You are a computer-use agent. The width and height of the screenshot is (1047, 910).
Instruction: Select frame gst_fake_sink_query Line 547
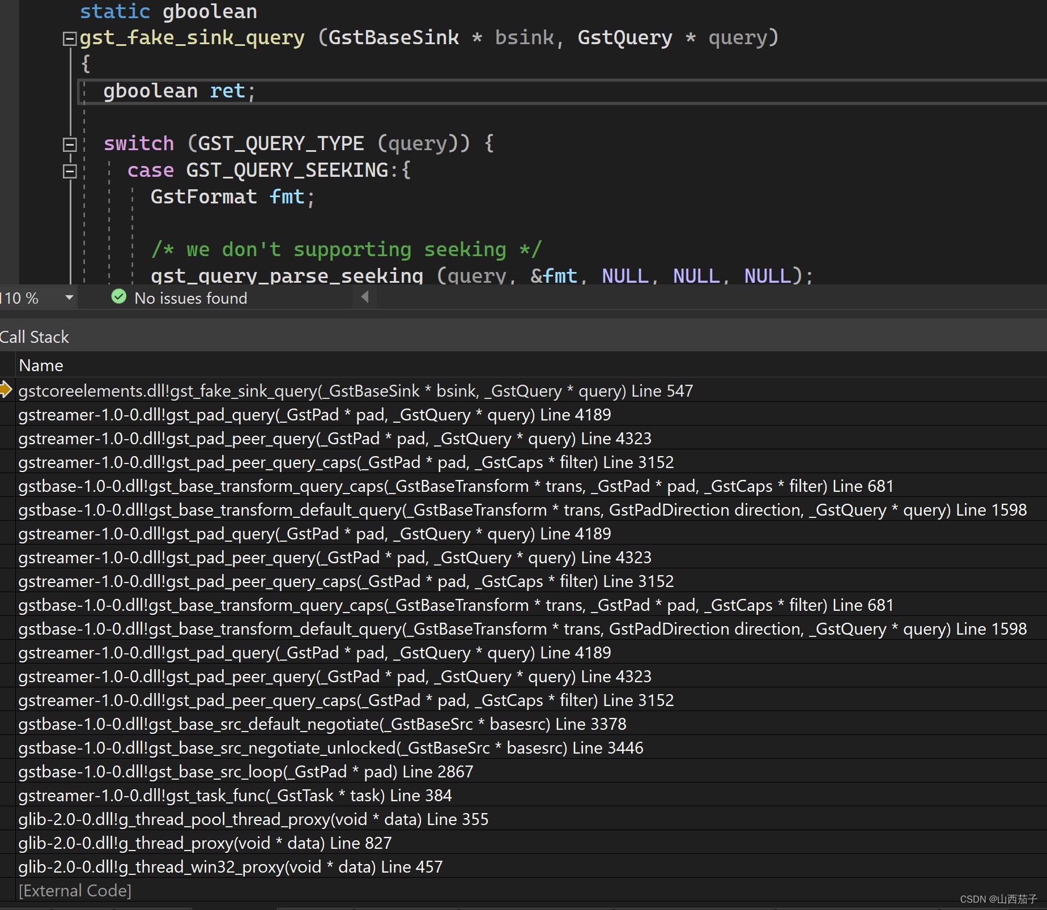(355, 391)
